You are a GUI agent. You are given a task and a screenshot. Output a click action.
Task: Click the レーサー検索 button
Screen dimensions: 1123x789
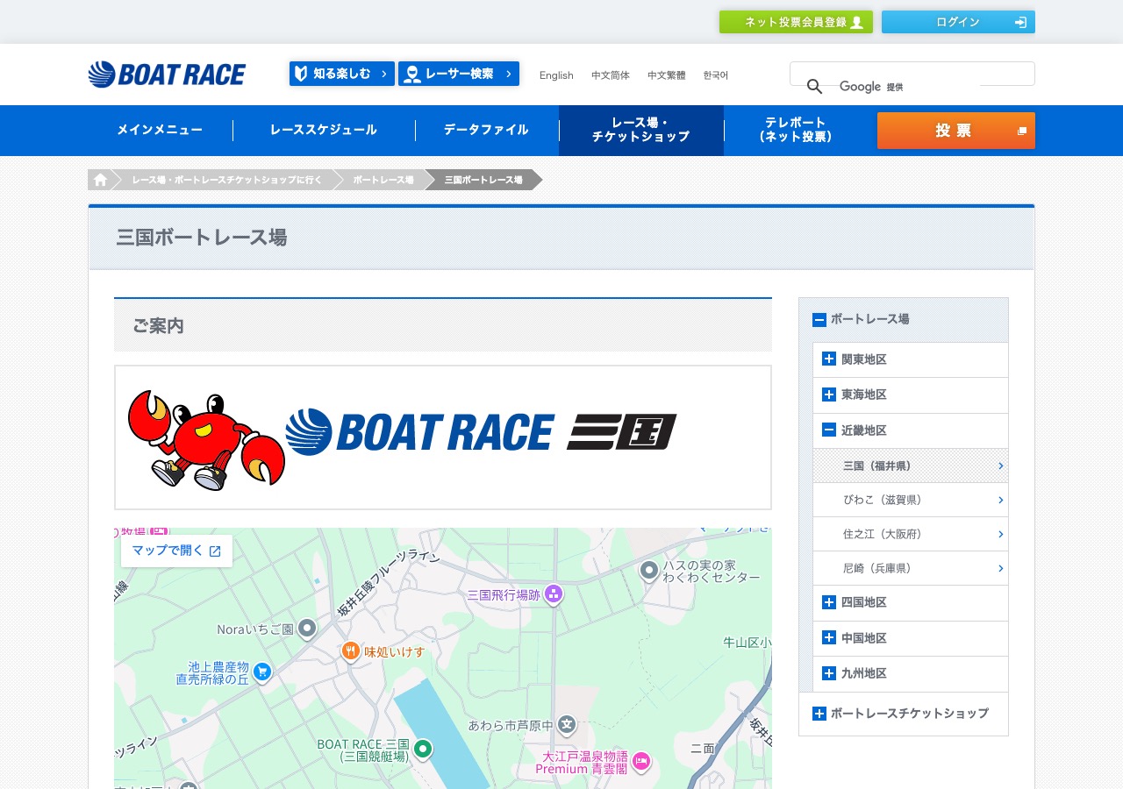click(x=459, y=74)
